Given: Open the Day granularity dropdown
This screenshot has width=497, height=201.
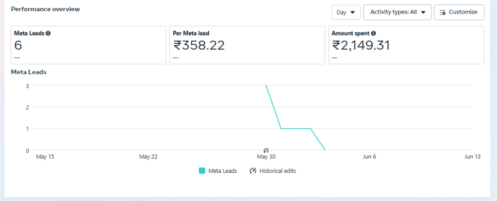Looking at the screenshot, I should coord(346,12).
